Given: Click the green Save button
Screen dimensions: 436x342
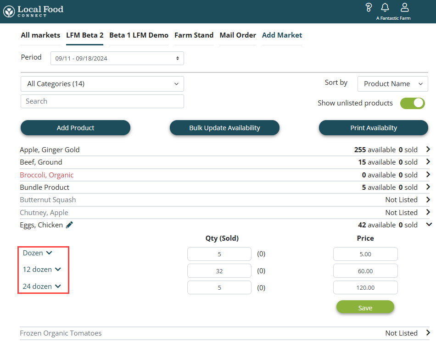Looking at the screenshot, I should coord(365,308).
